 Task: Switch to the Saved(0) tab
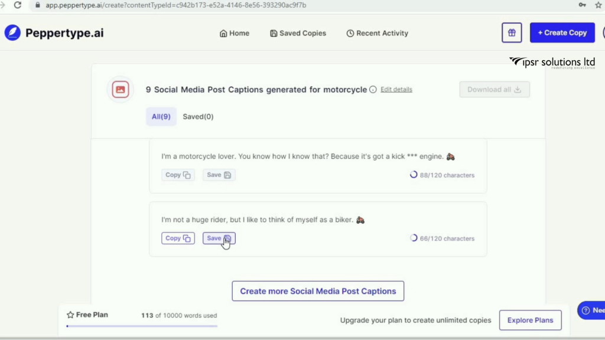pos(198,117)
